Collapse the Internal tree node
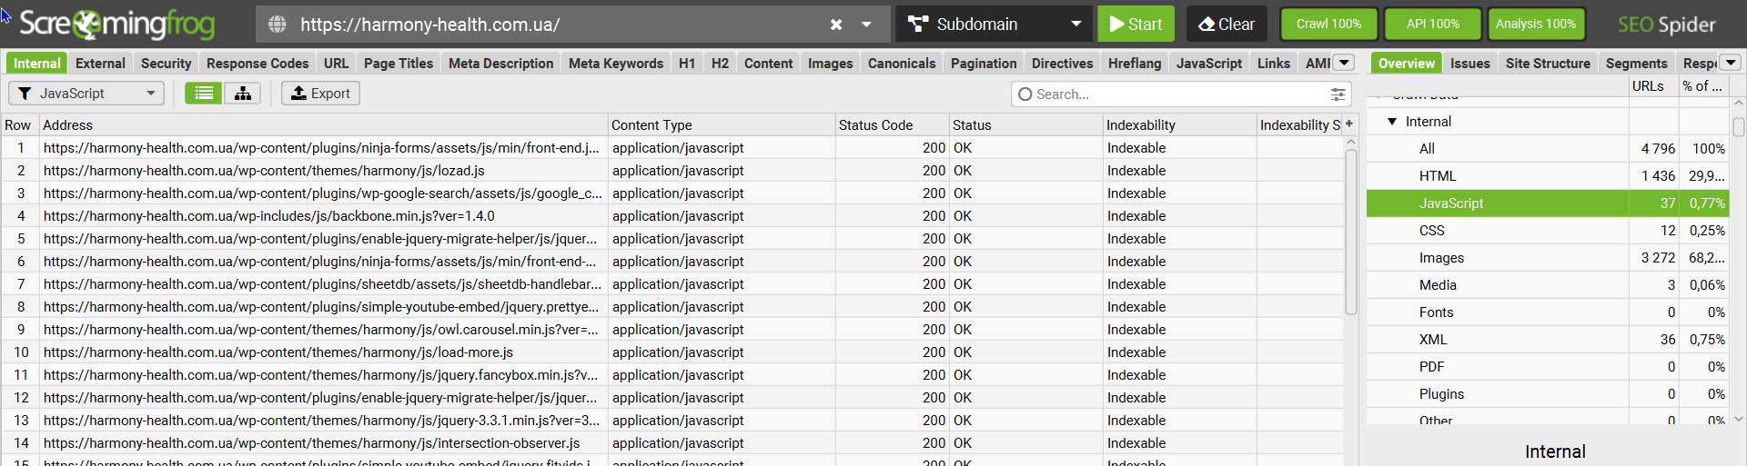Viewport: 1747px width, 466px height. coord(1392,122)
